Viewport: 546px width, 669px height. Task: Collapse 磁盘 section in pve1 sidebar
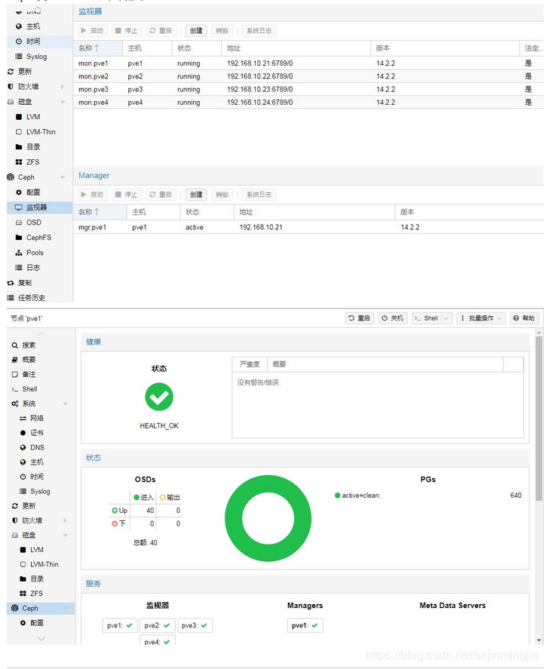point(66,535)
